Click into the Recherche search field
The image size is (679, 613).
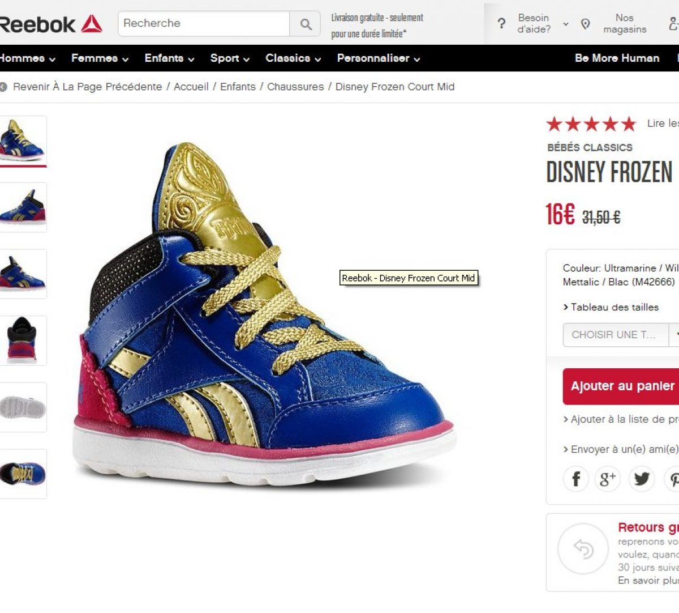click(x=204, y=24)
